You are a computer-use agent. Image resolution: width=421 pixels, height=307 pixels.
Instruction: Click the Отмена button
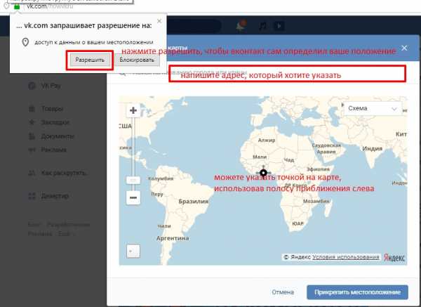[x=283, y=292]
